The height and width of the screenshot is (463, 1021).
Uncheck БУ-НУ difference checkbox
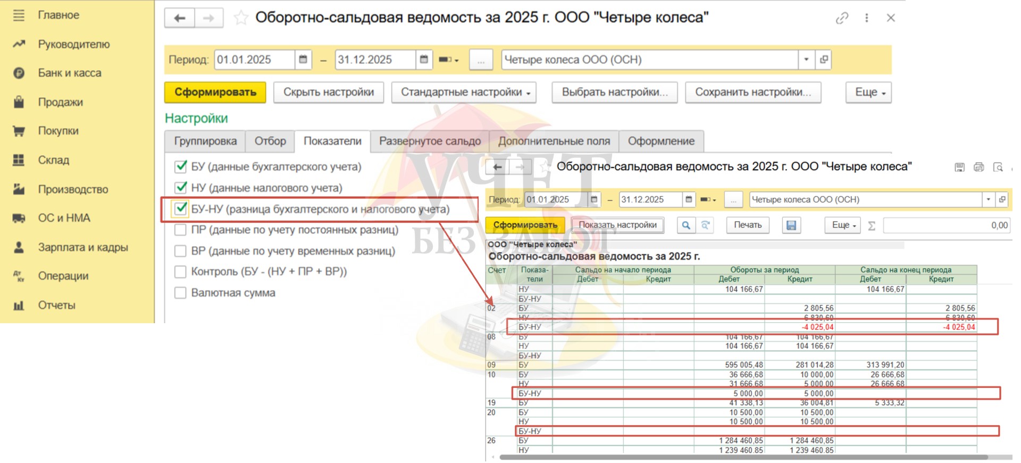click(x=180, y=209)
